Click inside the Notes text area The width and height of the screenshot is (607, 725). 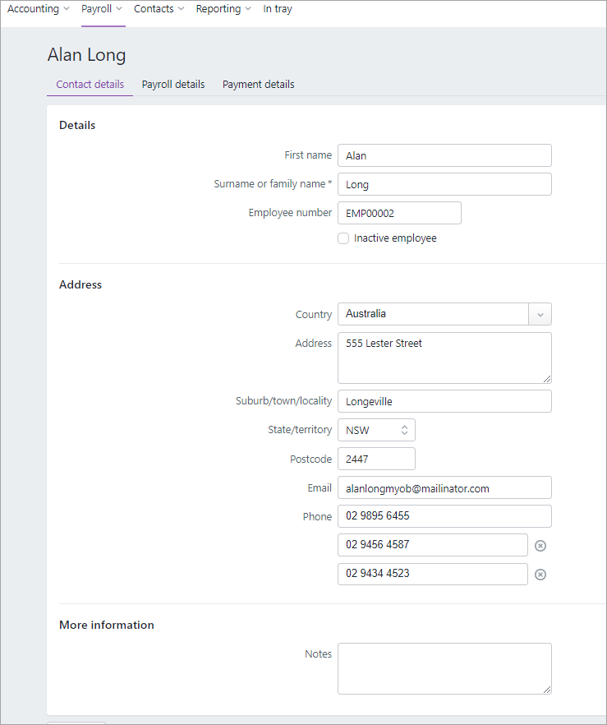(444, 668)
